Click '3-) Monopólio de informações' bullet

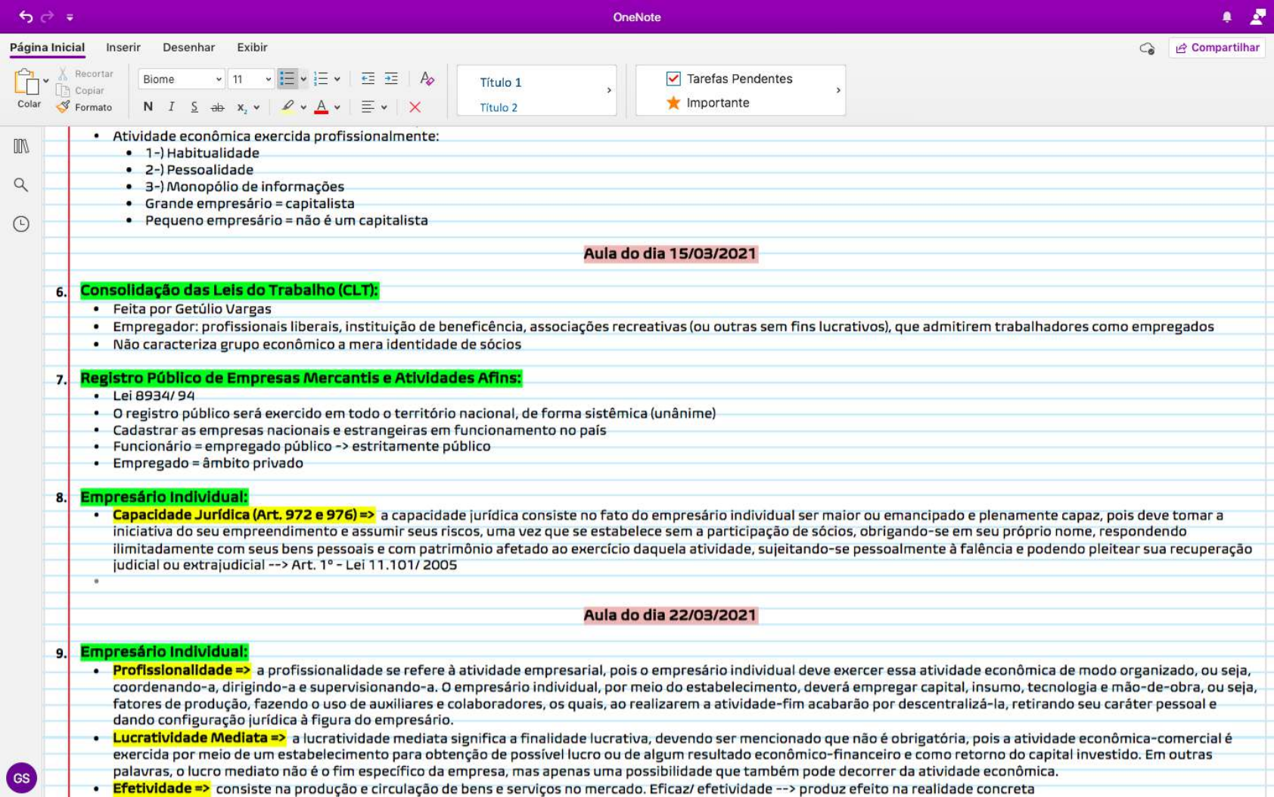point(244,187)
